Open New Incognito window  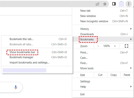(103, 21)
